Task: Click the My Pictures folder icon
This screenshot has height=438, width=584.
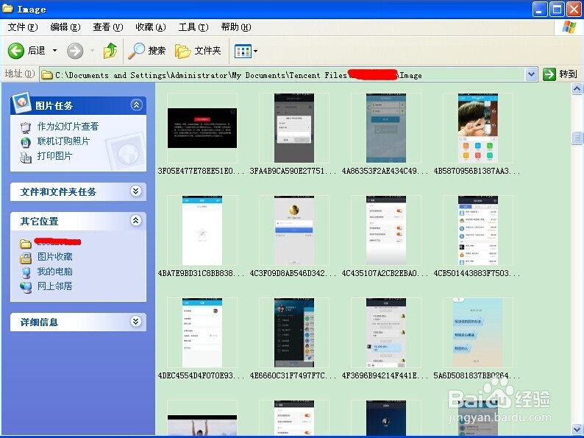Action: [25, 258]
